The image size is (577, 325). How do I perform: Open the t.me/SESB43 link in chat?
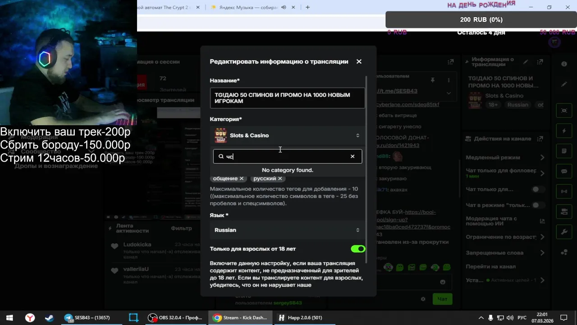point(398,91)
